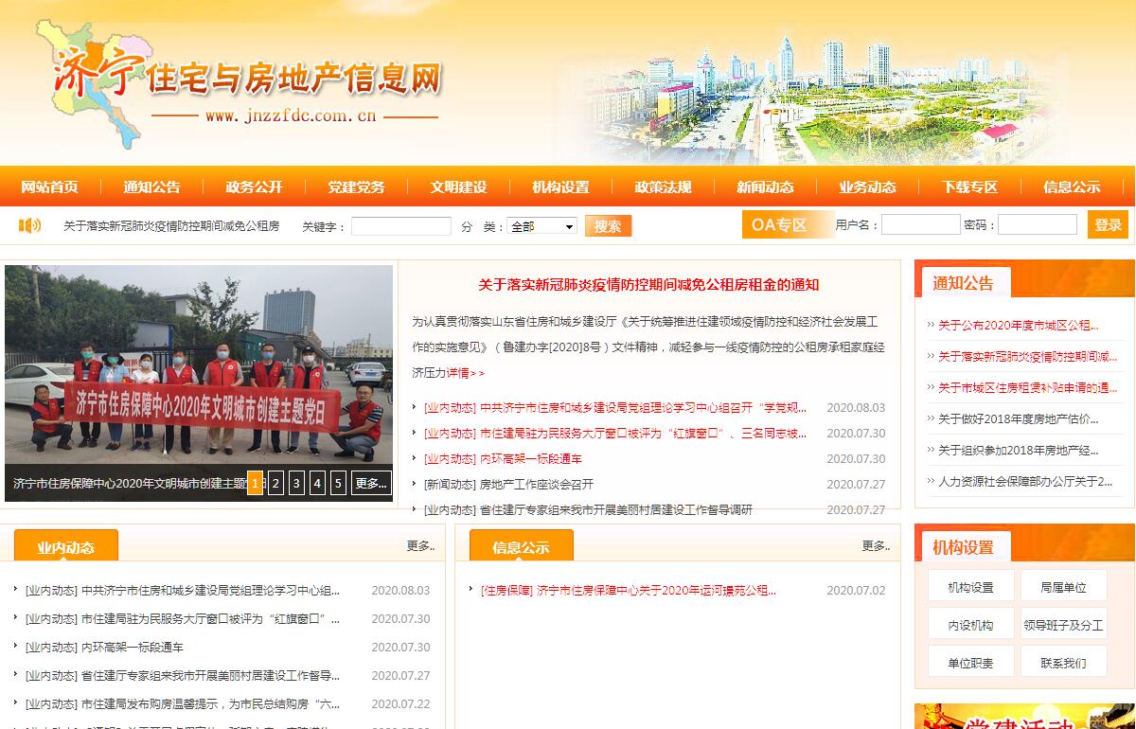Click the speaker announcement icon
The image size is (1136, 729).
[30, 225]
